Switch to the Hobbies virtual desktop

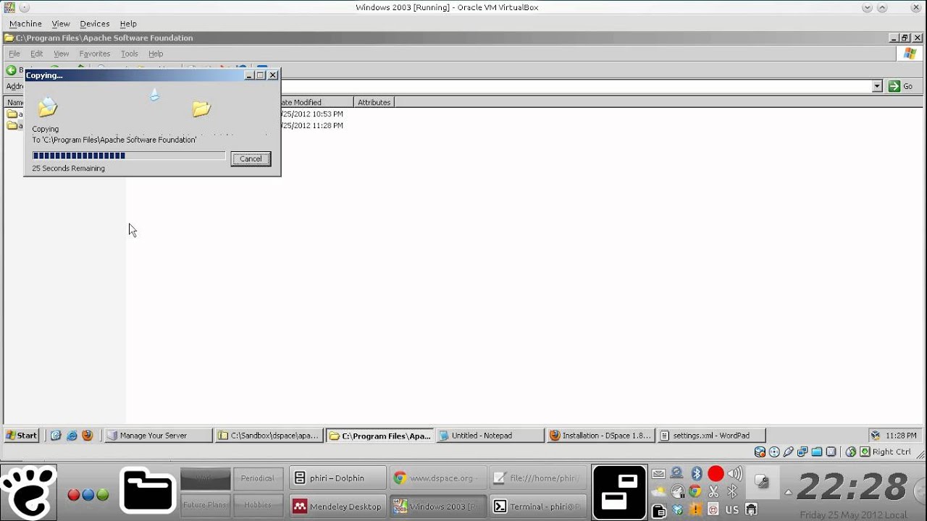pos(258,505)
